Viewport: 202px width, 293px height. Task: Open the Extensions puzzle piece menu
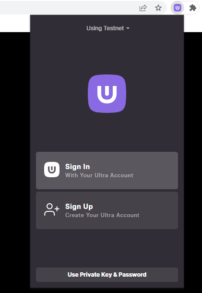[x=193, y=8]
